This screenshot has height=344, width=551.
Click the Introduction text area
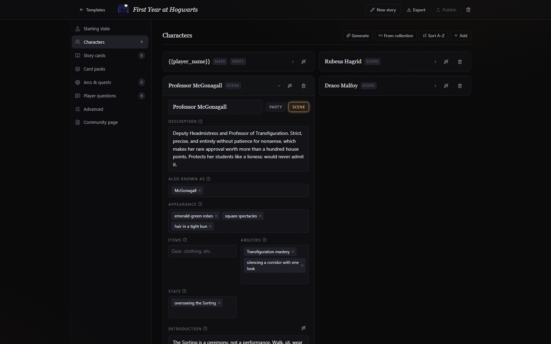coord(239,340)
